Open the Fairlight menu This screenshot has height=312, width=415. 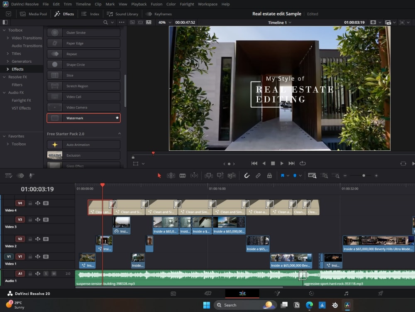[187, 4]
